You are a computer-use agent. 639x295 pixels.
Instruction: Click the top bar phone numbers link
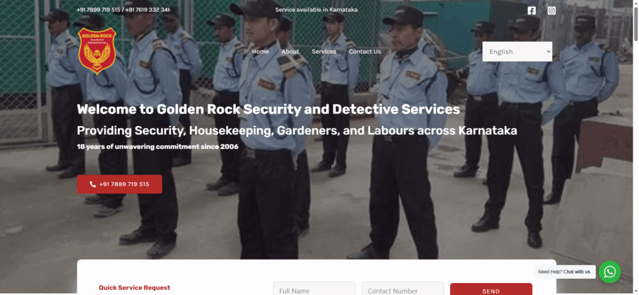123,10
